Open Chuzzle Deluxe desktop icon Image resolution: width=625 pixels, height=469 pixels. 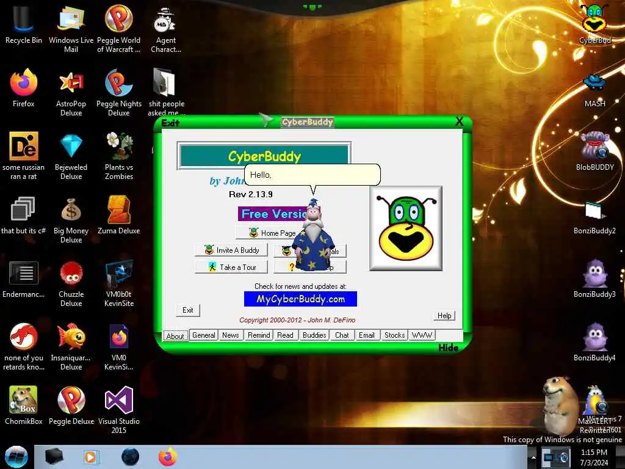[71, 283]
